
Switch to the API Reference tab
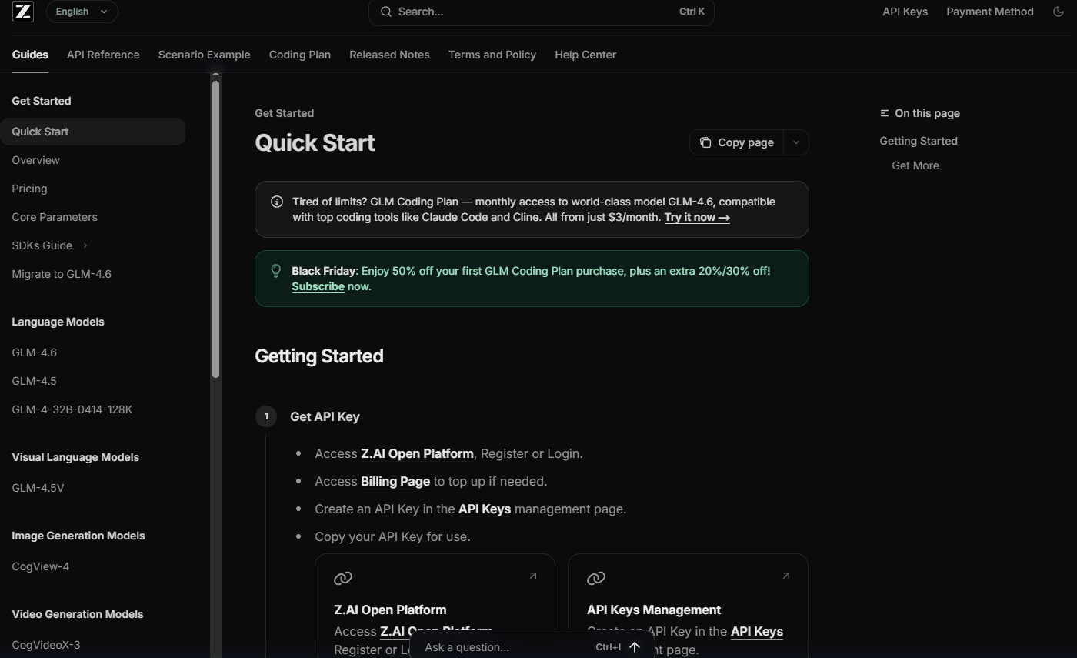pos(103,55)
